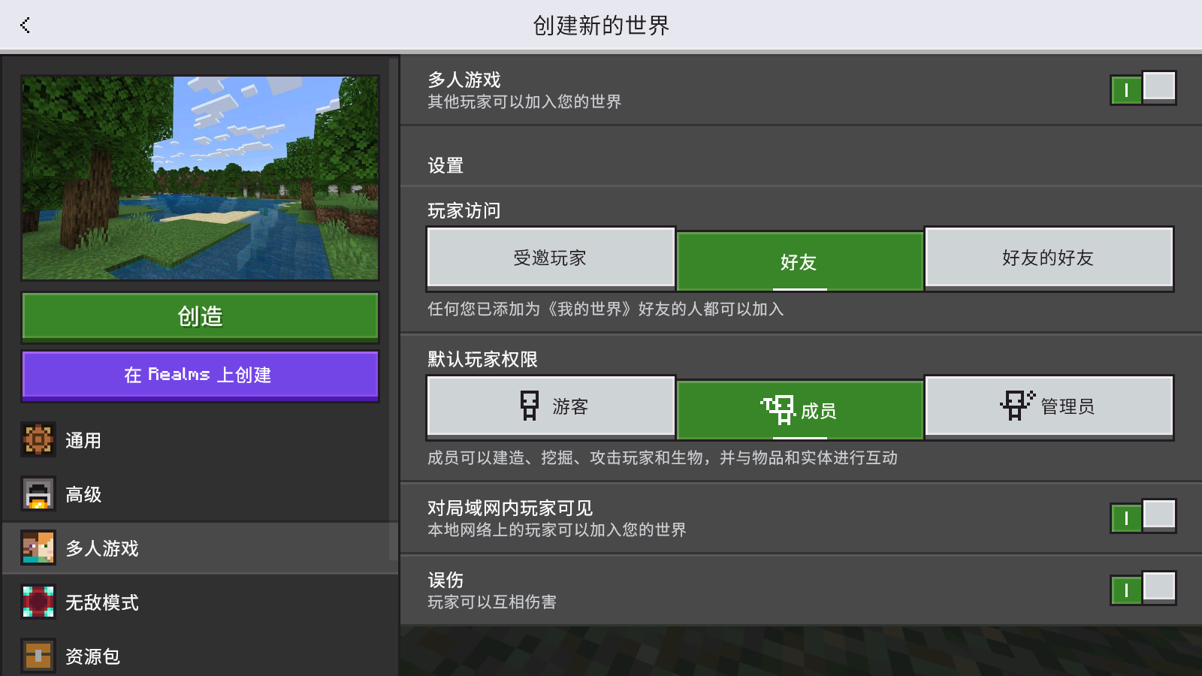Set default permission to 游客

[551, 407]
